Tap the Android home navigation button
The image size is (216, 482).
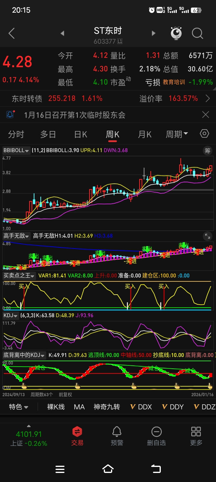[108, 469]
